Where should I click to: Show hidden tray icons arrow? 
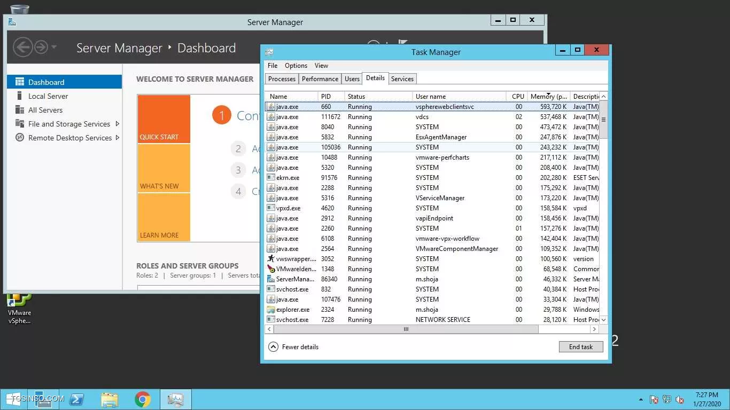(641, 400)
